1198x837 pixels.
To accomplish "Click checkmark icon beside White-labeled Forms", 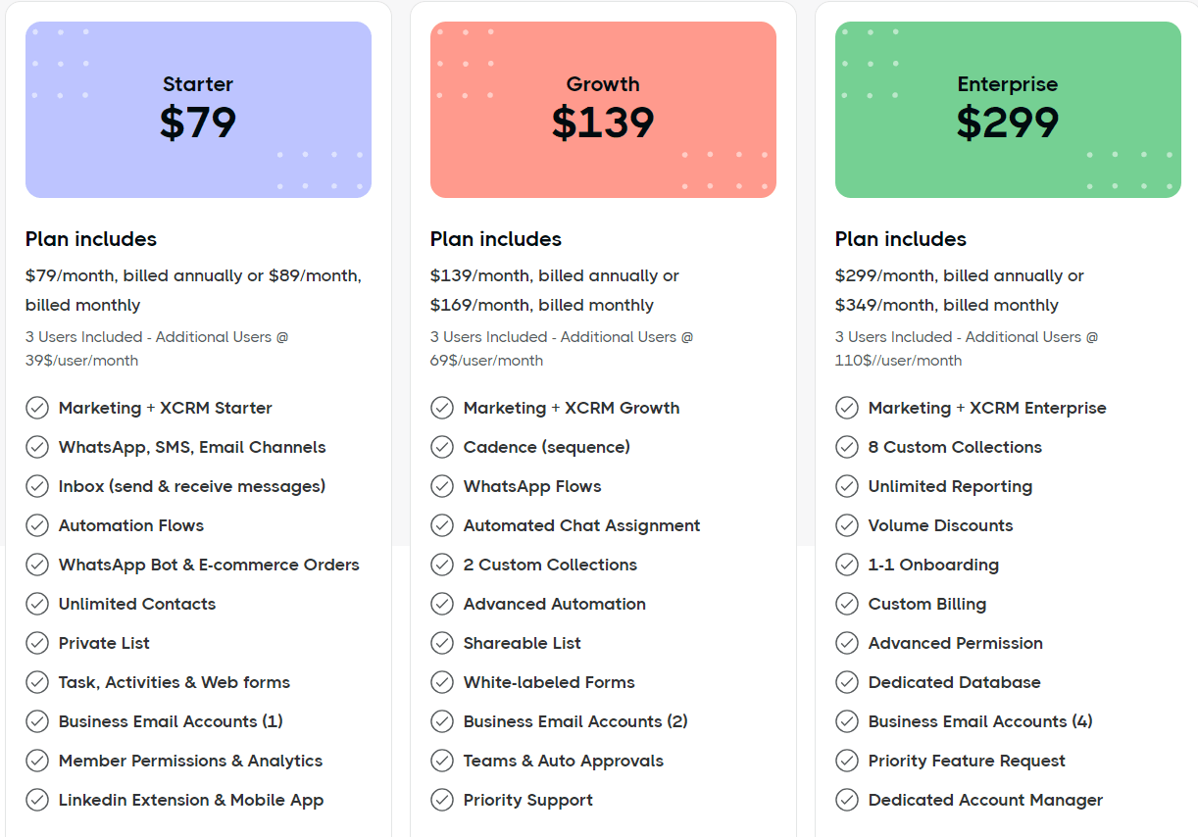I will point(442,682).
